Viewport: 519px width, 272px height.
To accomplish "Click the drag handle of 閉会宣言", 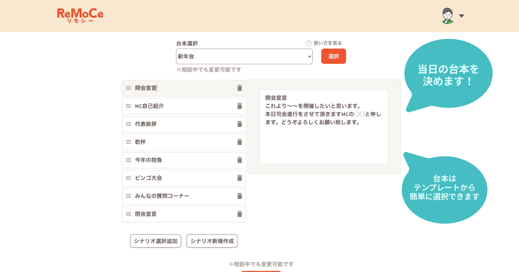I will (x=128, y=214).
